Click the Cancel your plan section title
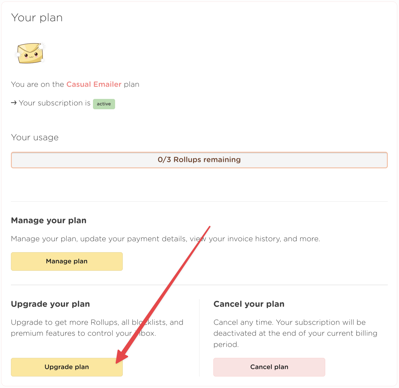Screen dimensions: 399x388 click(249, 304)
